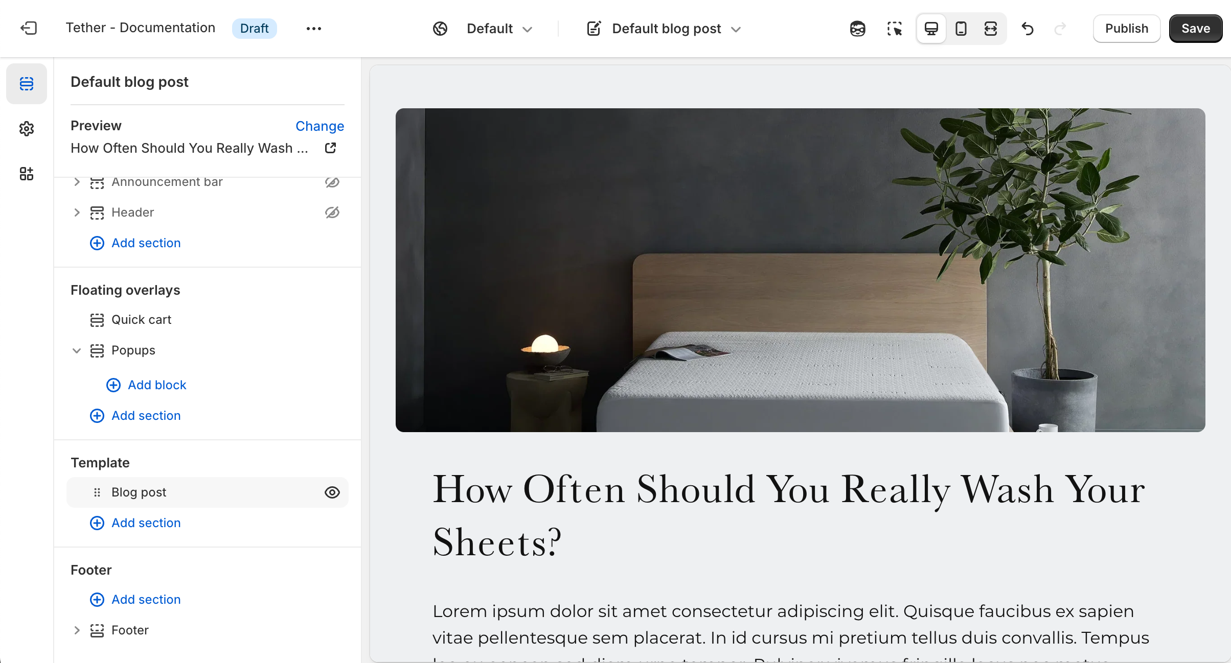Switch to fullscreen width preview

tap(991, 29)
